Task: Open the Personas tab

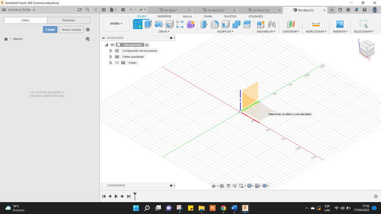Action: coord(68,20)
